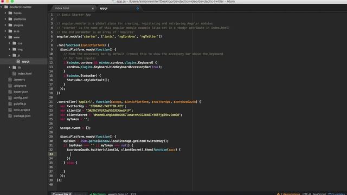Expand the img folder arrow
This screenshot has width=347, height=195.
[x=10, y=49]
